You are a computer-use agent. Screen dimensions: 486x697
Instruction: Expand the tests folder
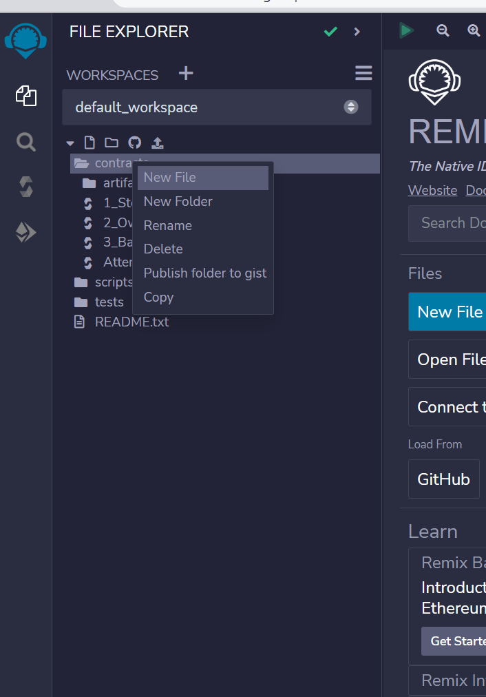click(x=98, y=302)
